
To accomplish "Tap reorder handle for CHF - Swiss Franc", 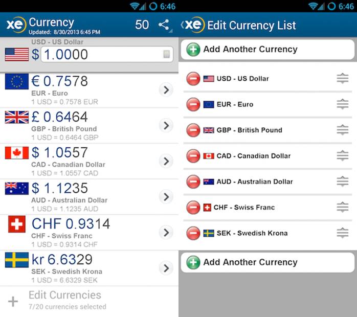I will point(343,207).
